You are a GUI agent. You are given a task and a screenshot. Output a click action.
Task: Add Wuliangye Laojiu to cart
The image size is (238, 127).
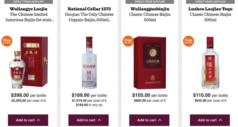pyautogui.click(x=25, y=120)
